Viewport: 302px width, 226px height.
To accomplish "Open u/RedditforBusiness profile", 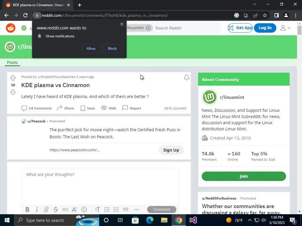I will (219, 198).
